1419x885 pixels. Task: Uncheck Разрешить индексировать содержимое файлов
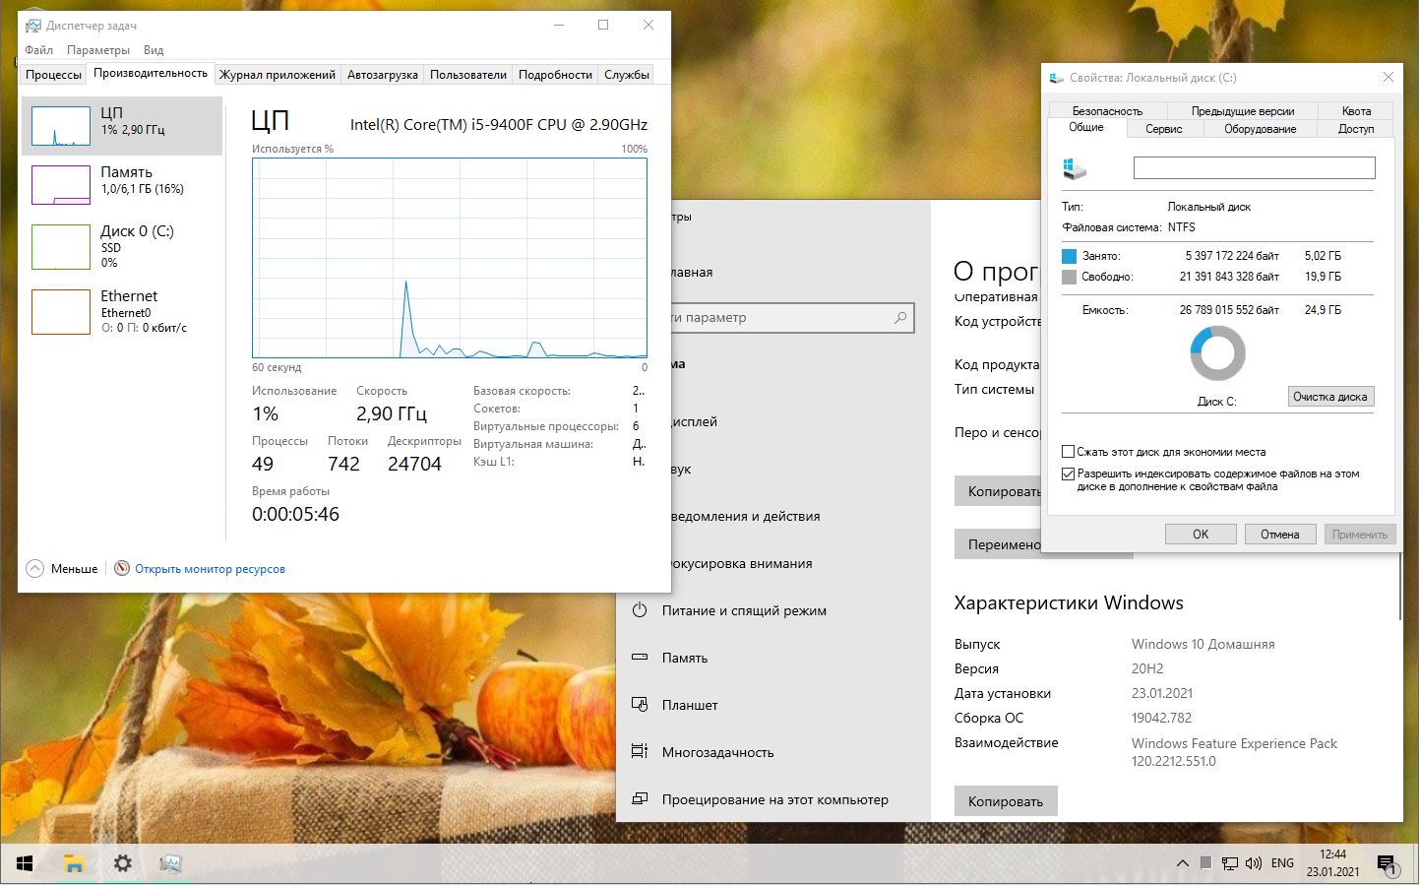[1068, 474]
